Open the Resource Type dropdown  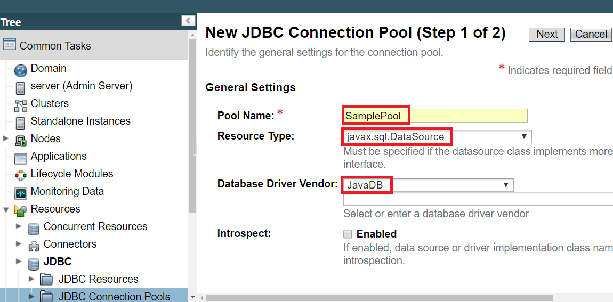pos(437,137)
